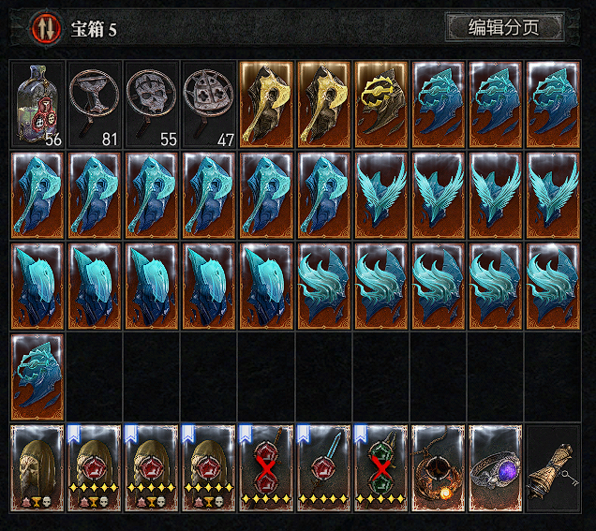Click the starred hooded helm beside the unstarred helm
The height and width of the screenshot is (531, 596).
pos(95,468)
